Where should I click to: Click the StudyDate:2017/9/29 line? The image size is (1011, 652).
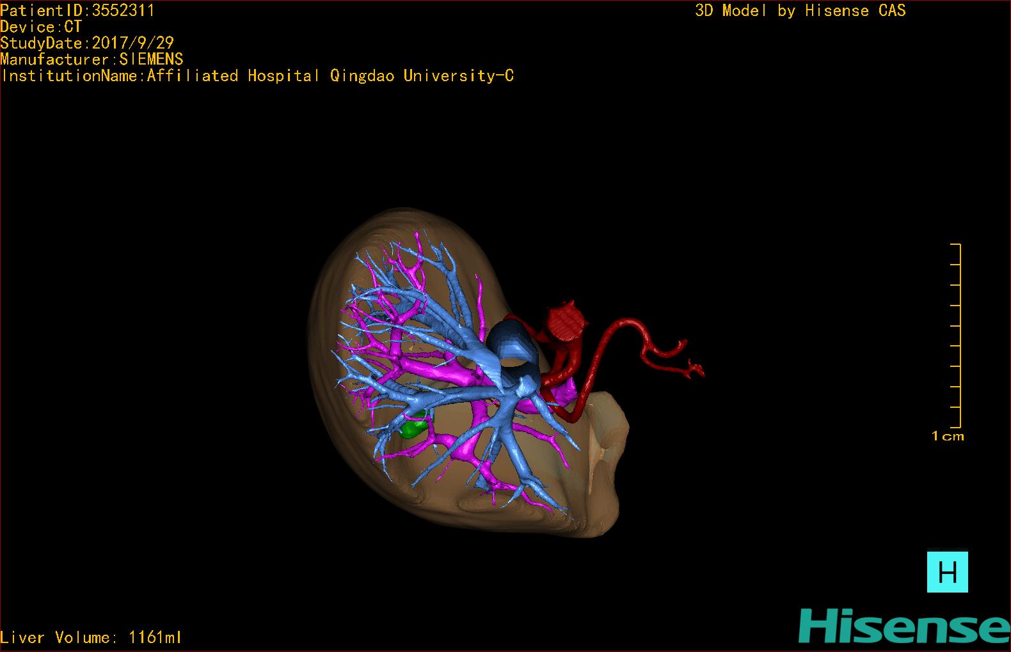coord(87,43)
